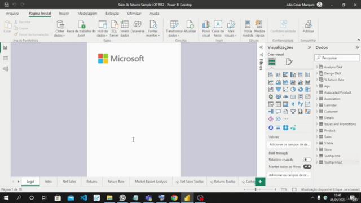Collapse the Dados pane chevron
361x203 pixels.
[x=357, y=47]
